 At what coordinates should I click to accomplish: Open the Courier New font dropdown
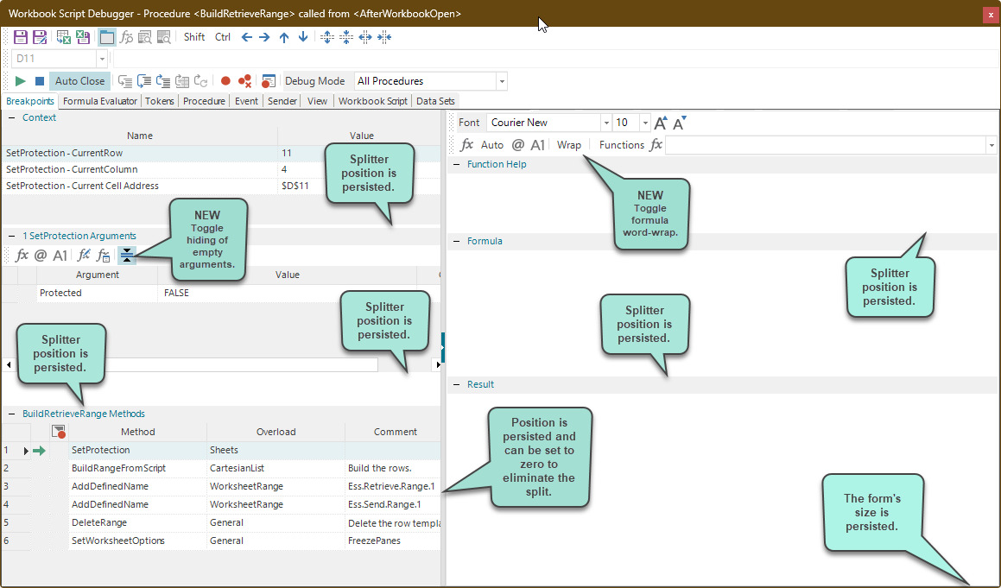click(605, 123)
